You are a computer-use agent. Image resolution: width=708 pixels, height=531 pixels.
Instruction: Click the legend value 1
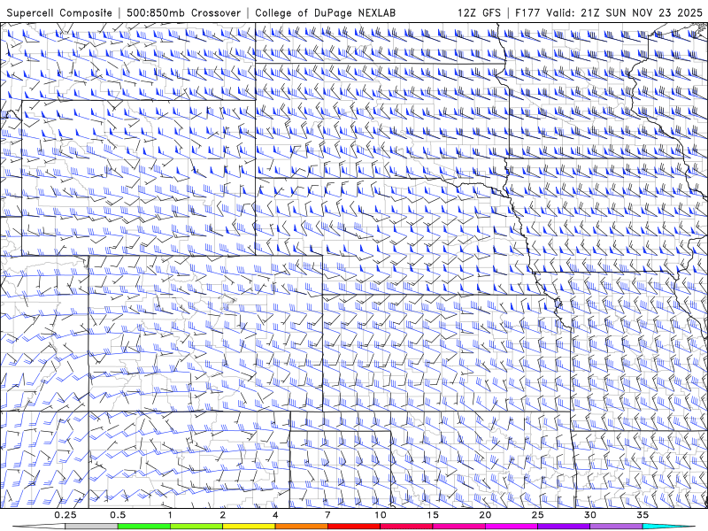170,515
